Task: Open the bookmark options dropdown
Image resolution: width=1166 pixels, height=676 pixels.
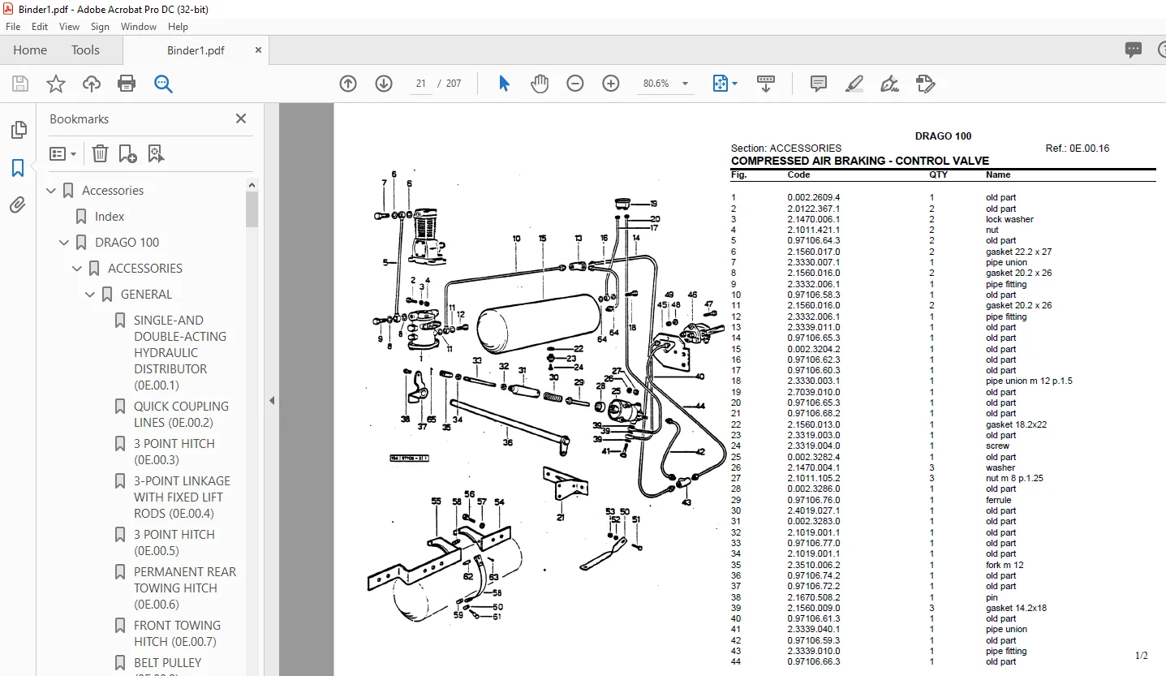Action: coord(62,153)
